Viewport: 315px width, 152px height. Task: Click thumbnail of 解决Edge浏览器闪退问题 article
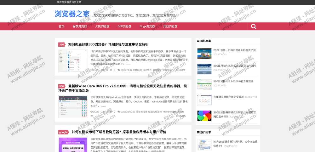(x=204, y=145)
